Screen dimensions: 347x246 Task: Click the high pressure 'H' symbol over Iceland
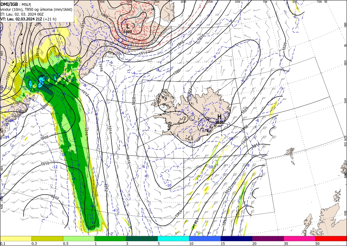pyautogui.click(x=219, y=117)
